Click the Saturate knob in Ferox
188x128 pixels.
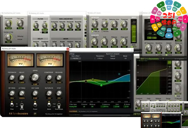tap(49, 93)
